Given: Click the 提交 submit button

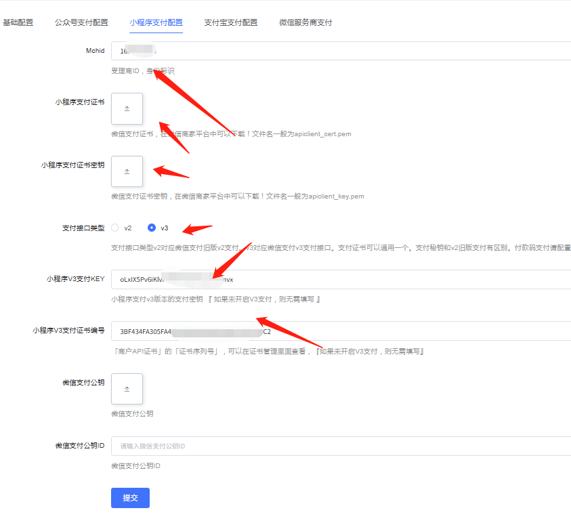Looking at the screenshot, I should pos(130,498).
